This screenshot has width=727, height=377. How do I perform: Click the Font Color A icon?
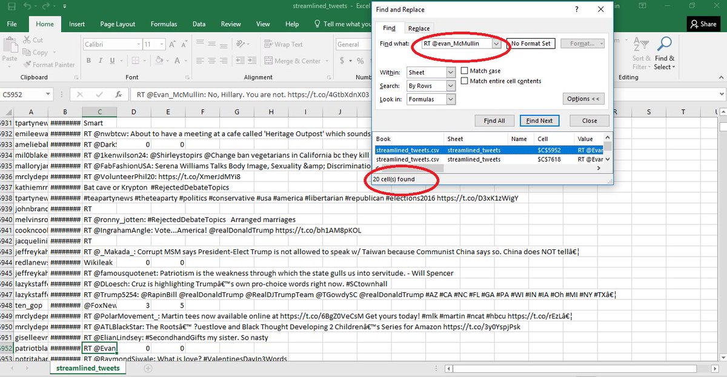176,61
